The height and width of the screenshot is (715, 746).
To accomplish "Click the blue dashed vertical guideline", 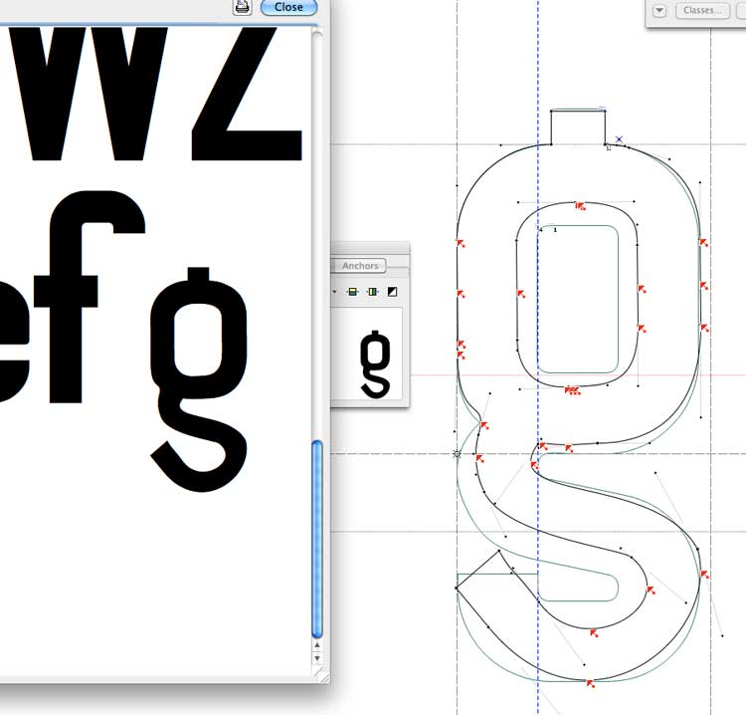I will click(x=538, y=60).
